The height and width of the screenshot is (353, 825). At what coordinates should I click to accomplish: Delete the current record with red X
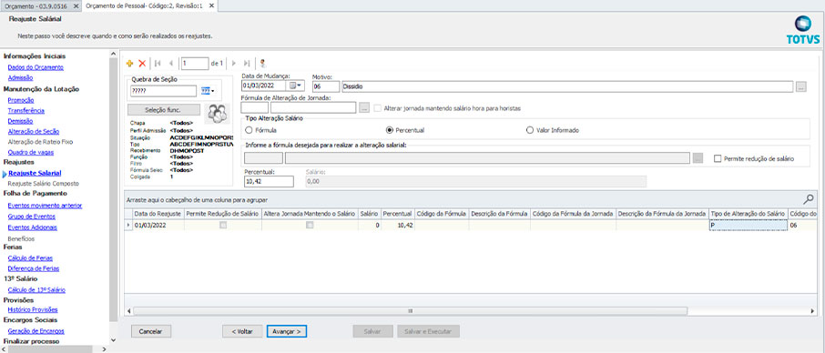click(142, 63)
